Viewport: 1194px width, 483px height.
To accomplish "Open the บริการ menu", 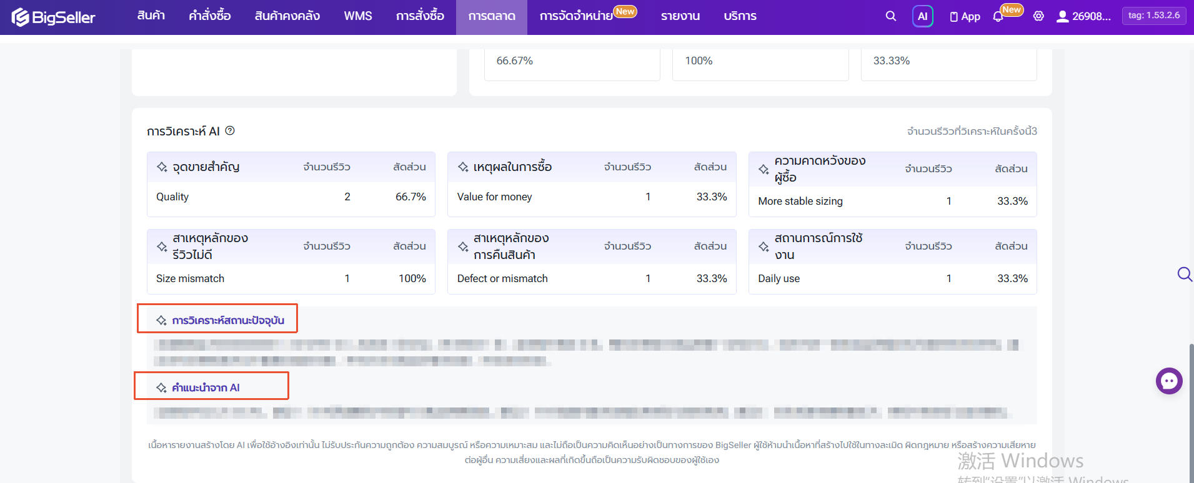I will tap(740, 16).
